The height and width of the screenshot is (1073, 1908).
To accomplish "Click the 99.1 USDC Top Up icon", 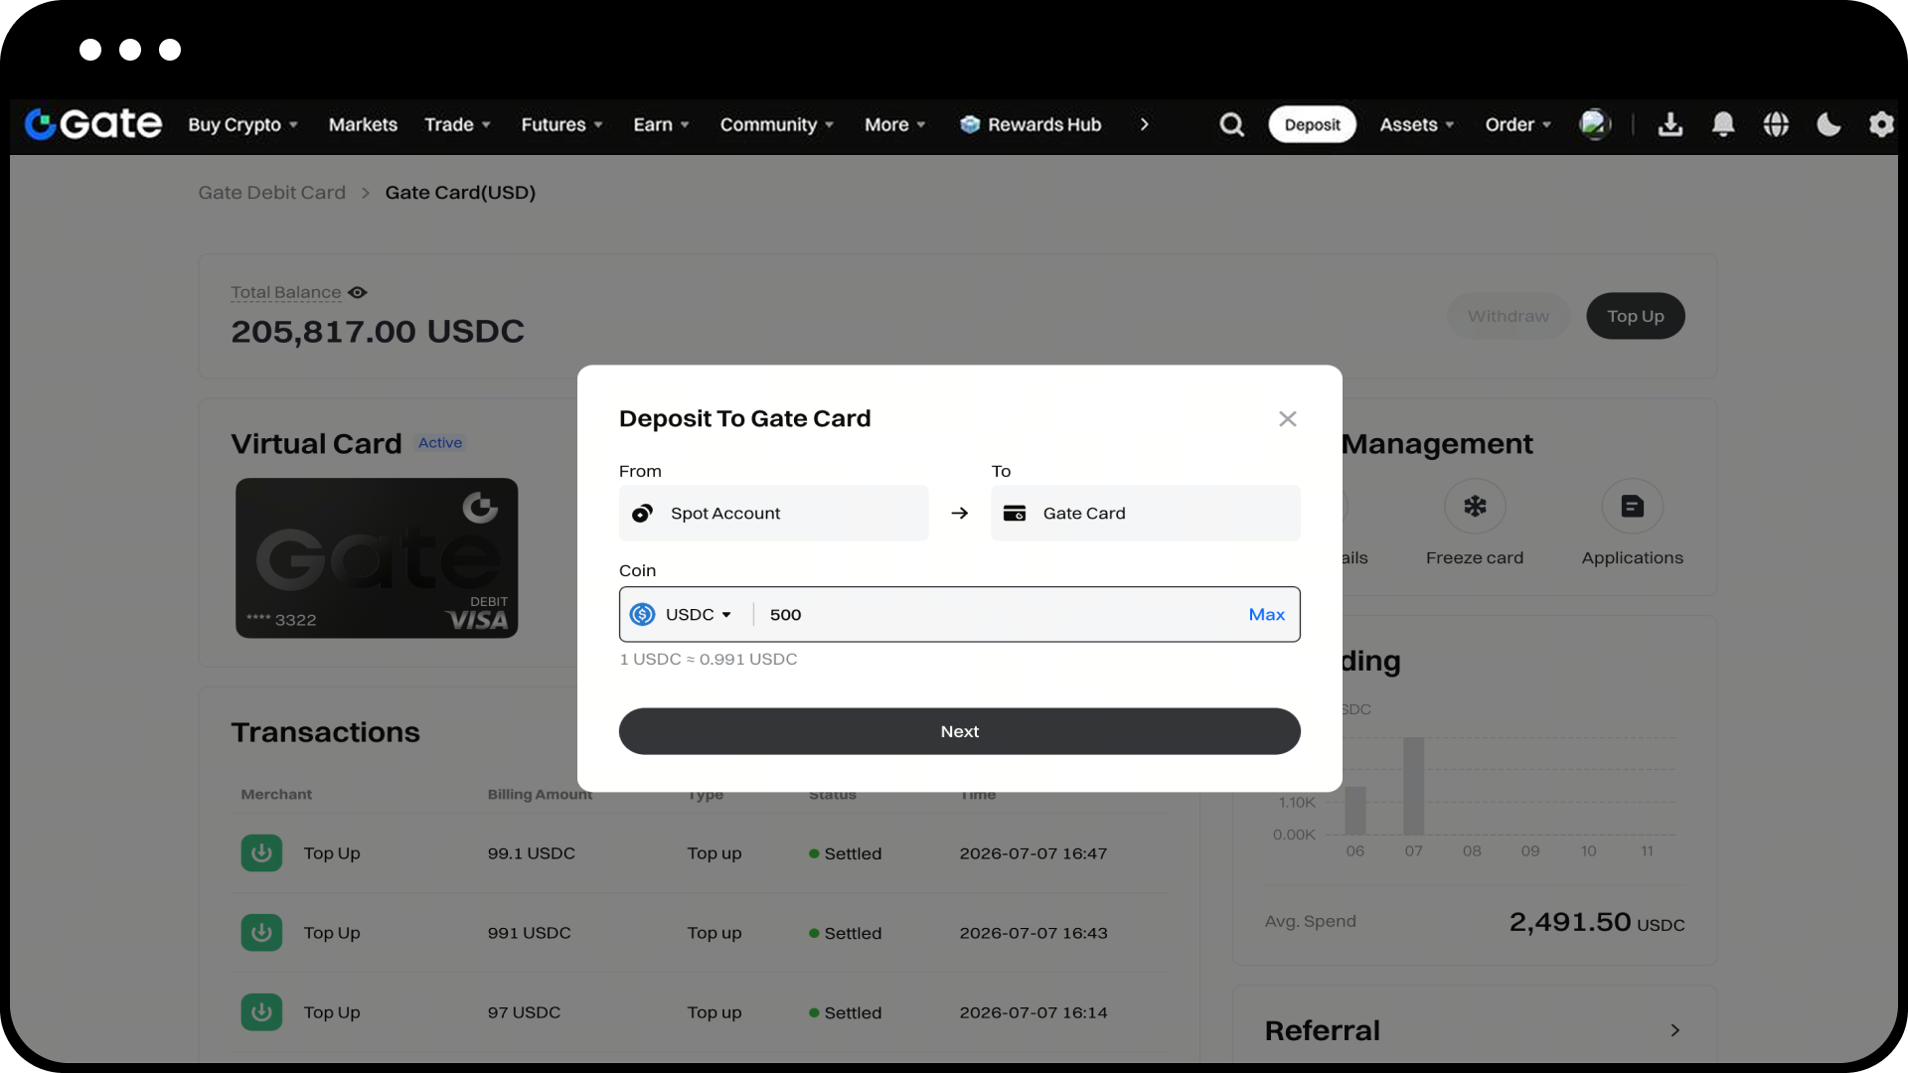I will [x=261, y=853].
